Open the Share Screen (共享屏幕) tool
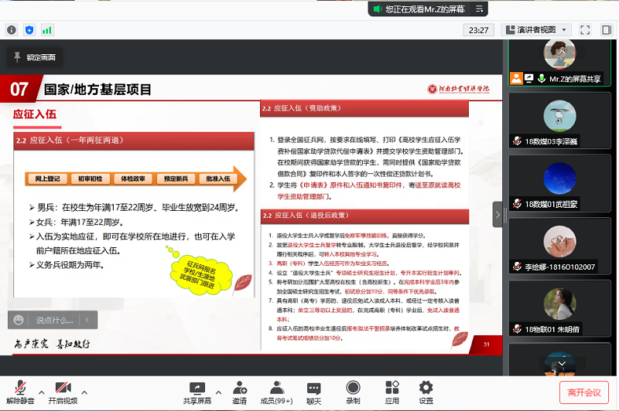619x411 pixels. pyautogui.click(x=197, y=389)
